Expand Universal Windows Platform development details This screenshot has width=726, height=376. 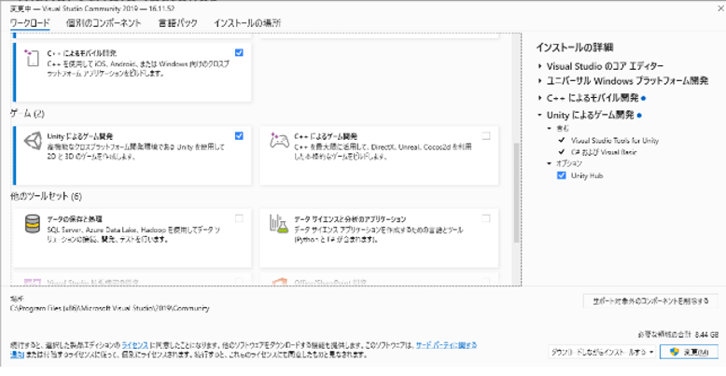pos(540,81)
